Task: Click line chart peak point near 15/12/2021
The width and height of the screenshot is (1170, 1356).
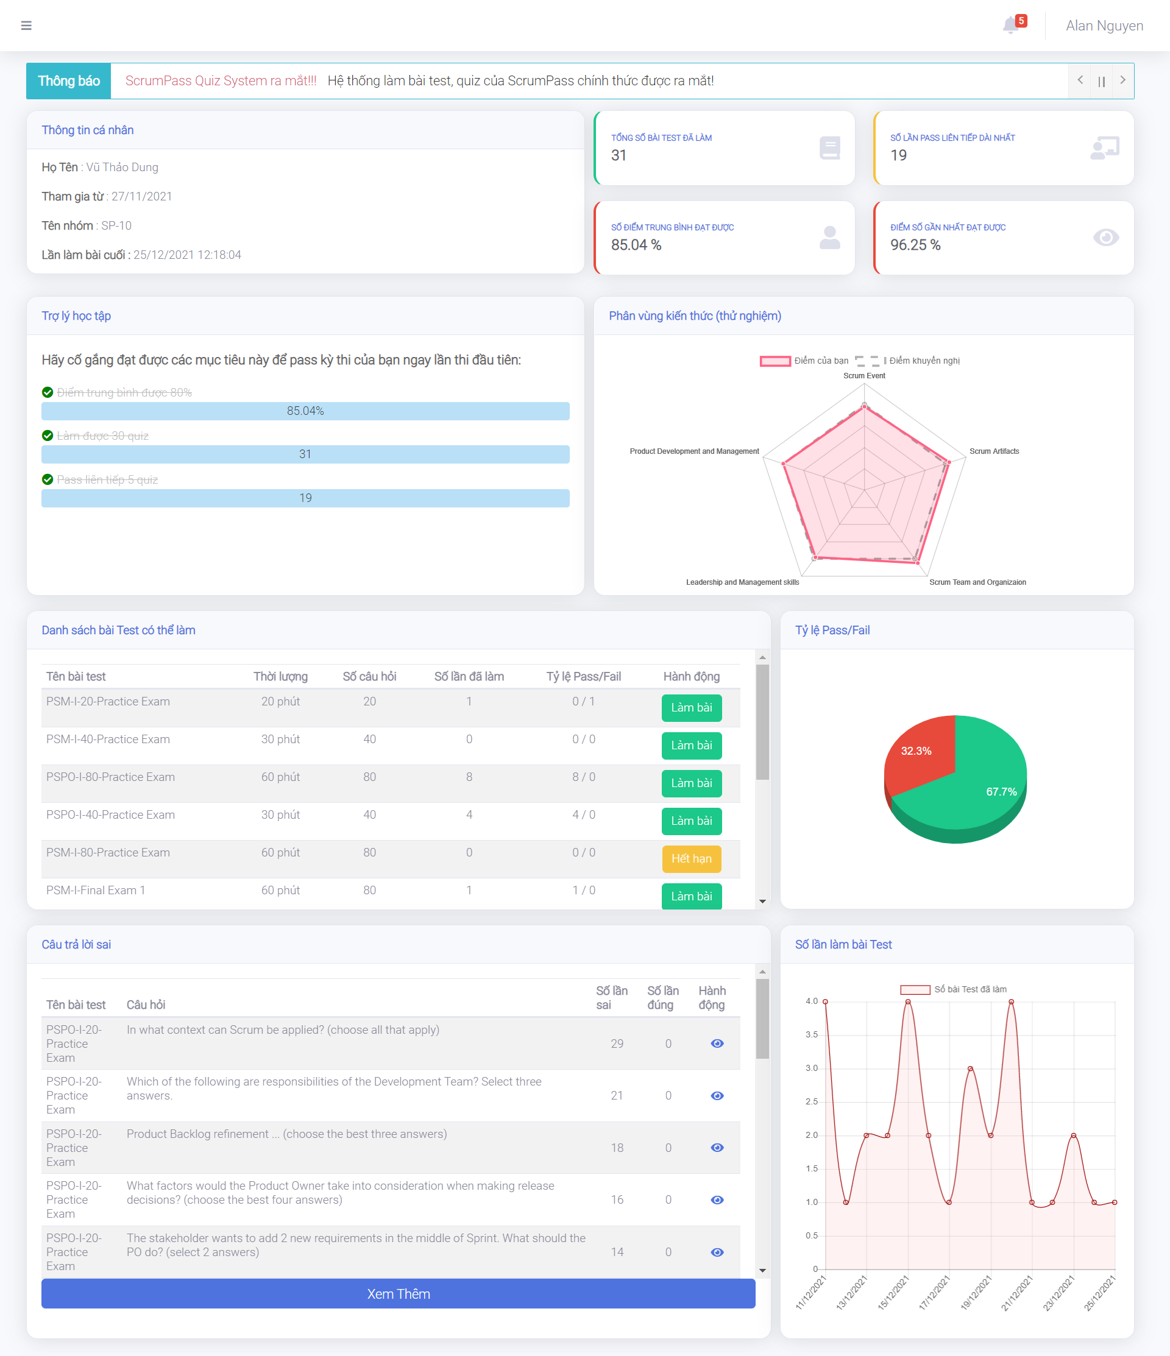Action: pyautogui.click(x=907, y=1002)
